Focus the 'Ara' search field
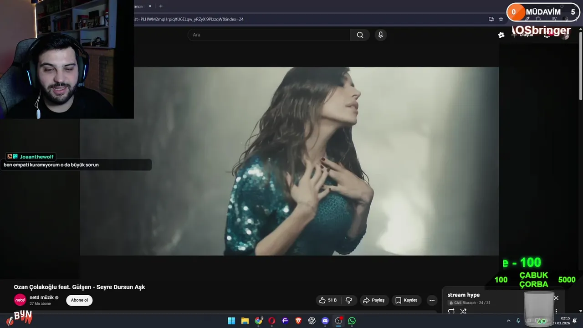The width and height of the screenshot is (583, 328). pos(269,35)
